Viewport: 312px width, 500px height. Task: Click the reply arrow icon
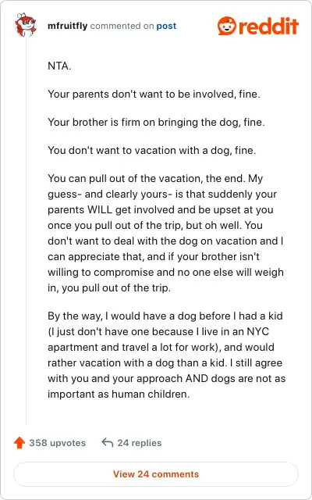[x=108, y=443]
